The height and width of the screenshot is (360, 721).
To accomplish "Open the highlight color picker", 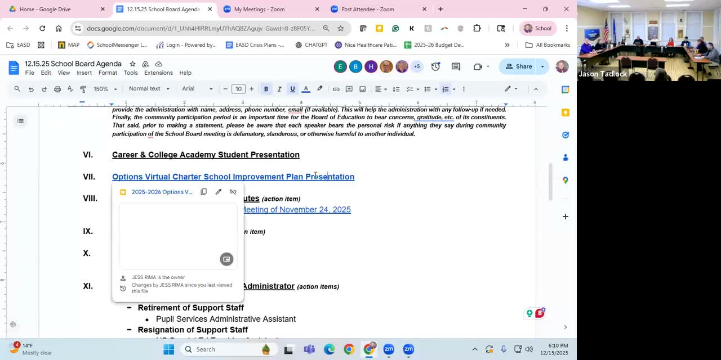I will point(319,89).
